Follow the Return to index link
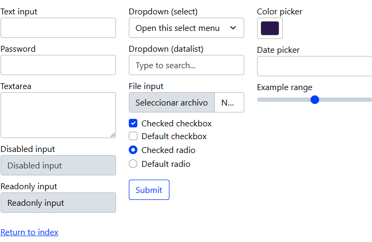372x242 pixels. pos(29,232)
